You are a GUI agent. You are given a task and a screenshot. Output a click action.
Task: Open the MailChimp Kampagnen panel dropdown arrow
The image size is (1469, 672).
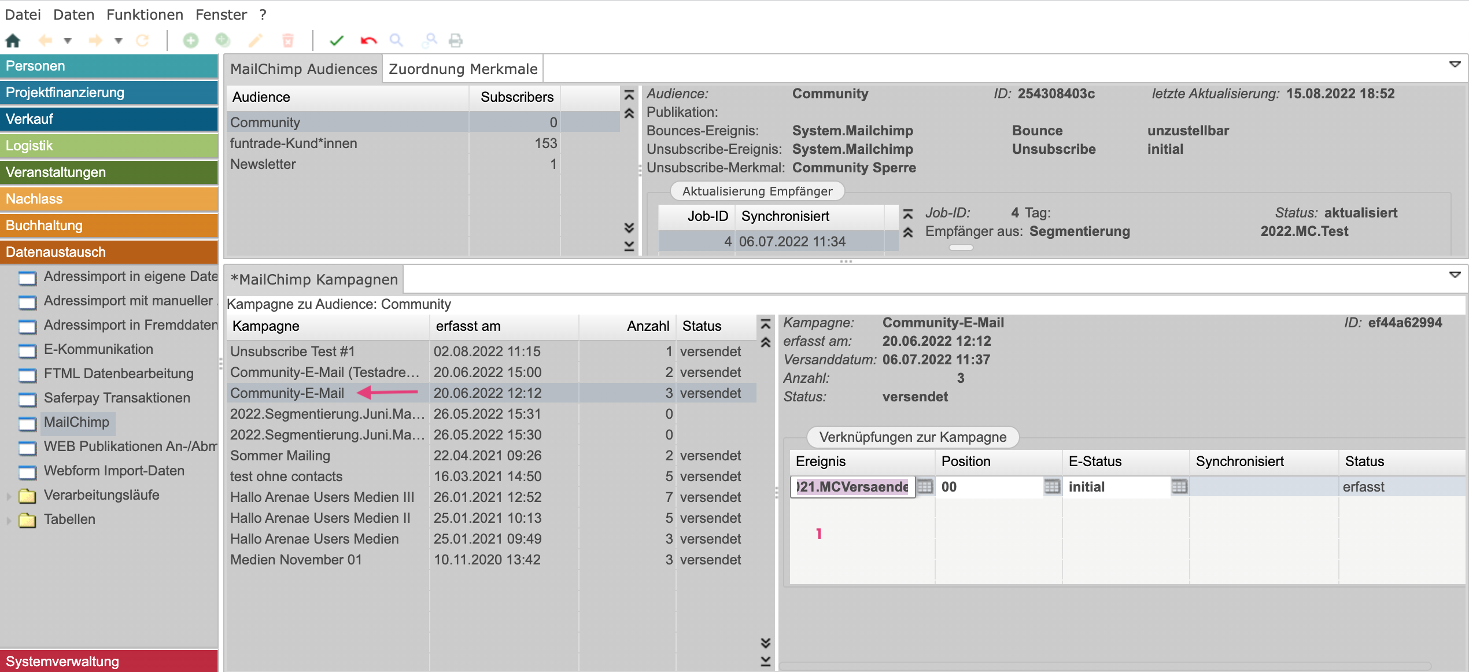click(x=1455, y=275)
